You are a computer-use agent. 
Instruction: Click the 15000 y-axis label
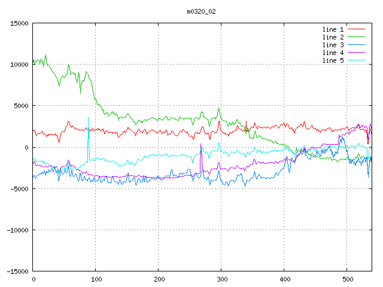(x=19, y=23)
